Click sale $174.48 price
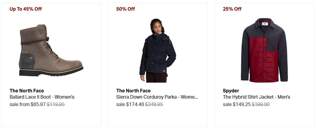This screenshot has width=317, height=130. (x=130, y=104)
